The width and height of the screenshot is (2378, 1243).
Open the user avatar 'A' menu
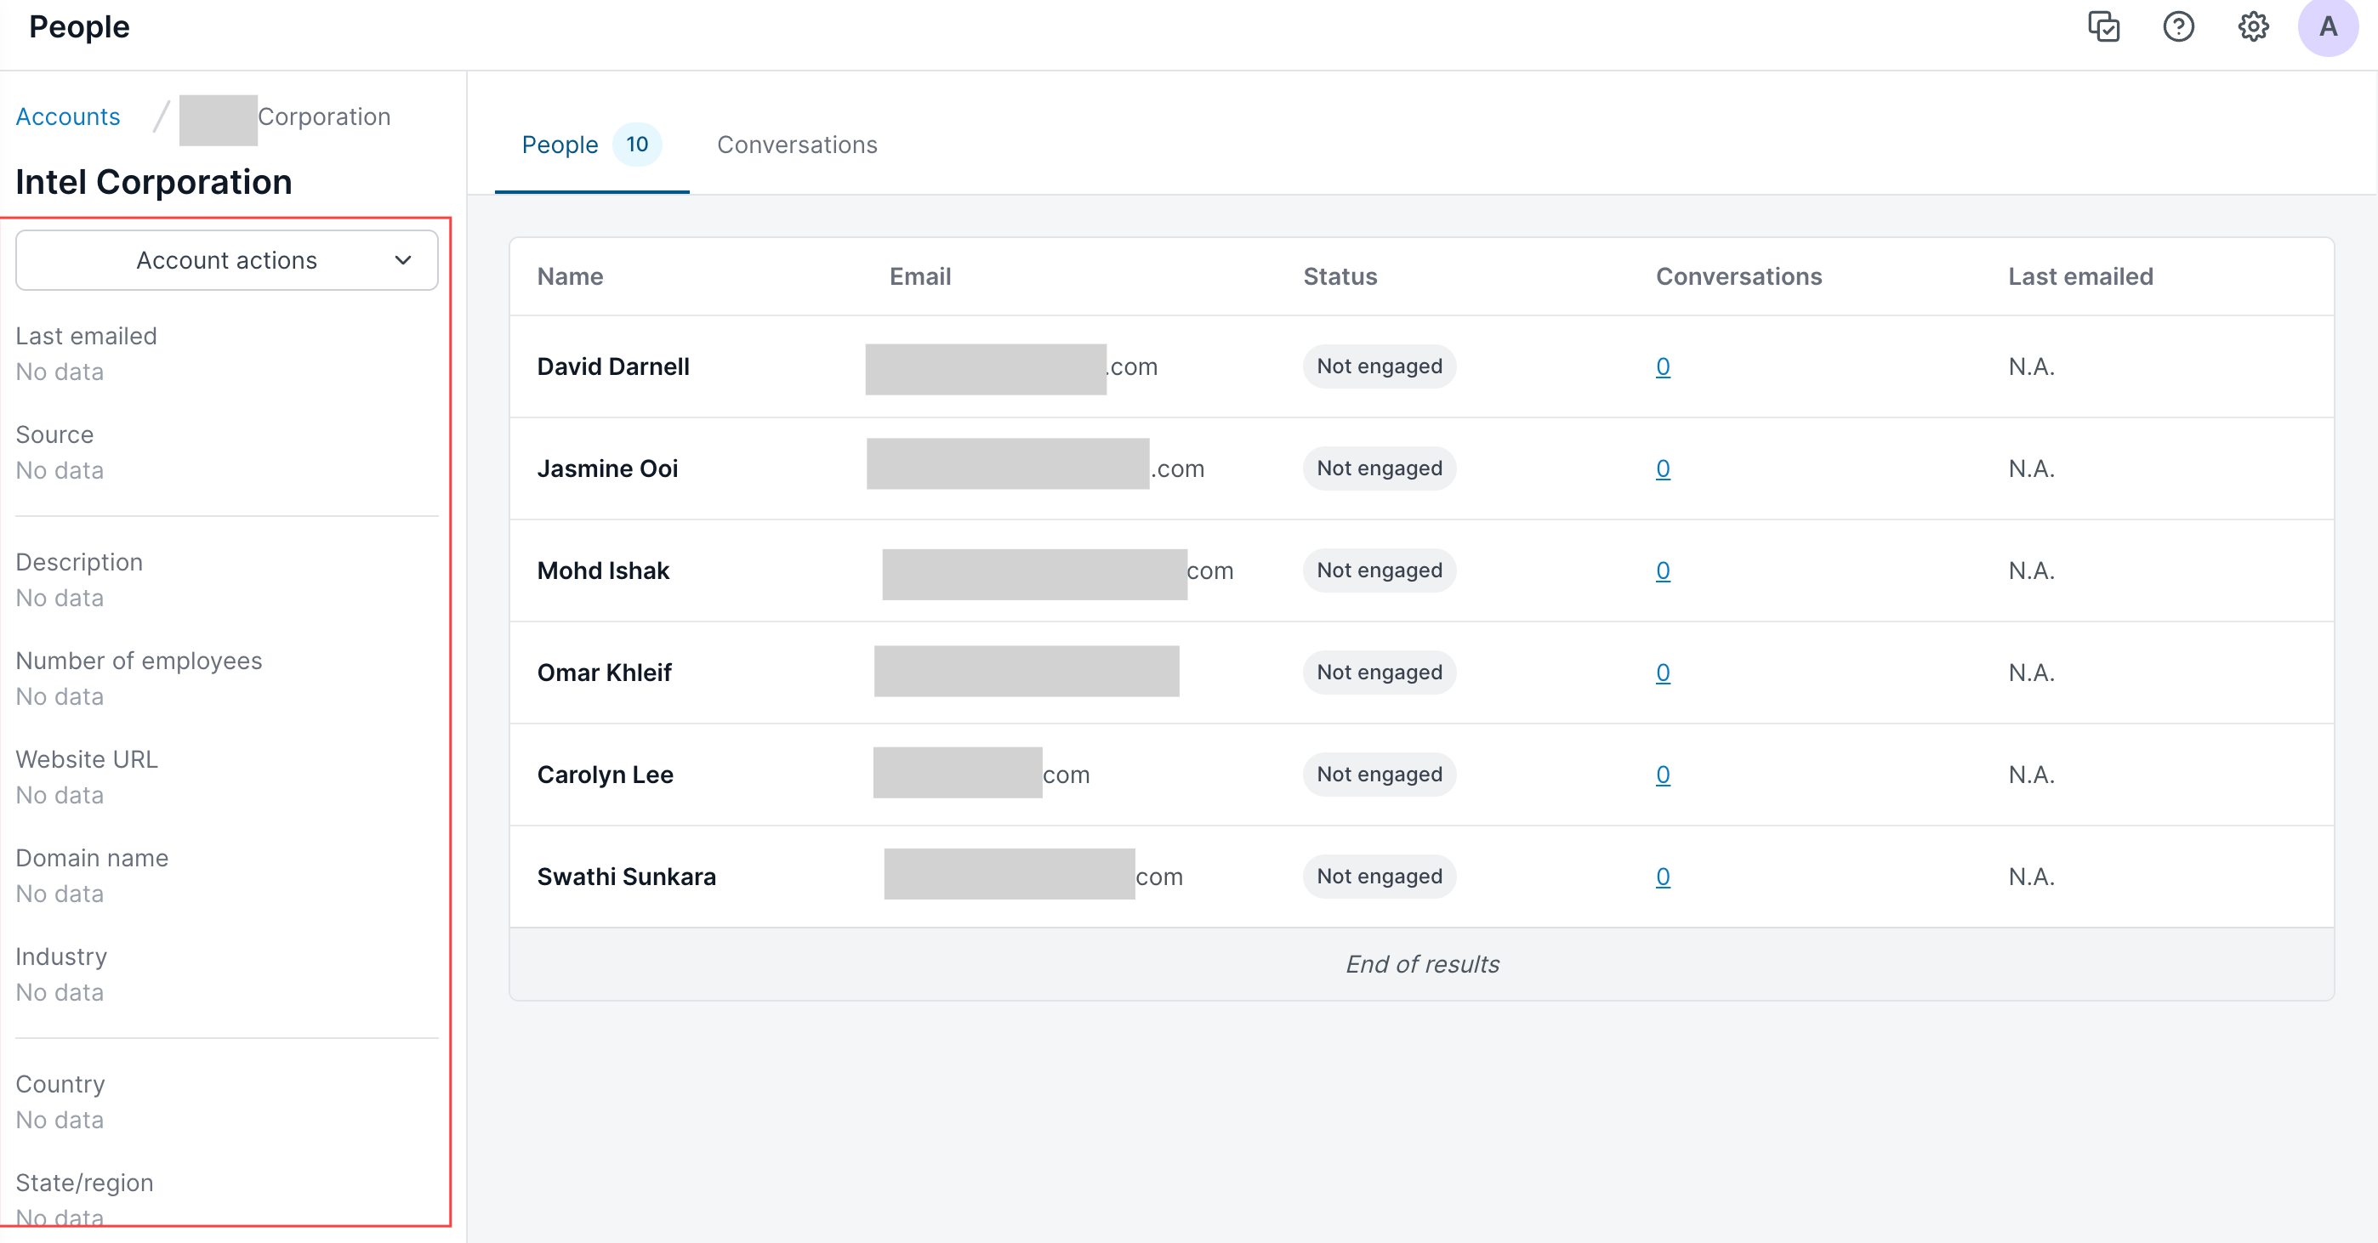(2328, 26)
